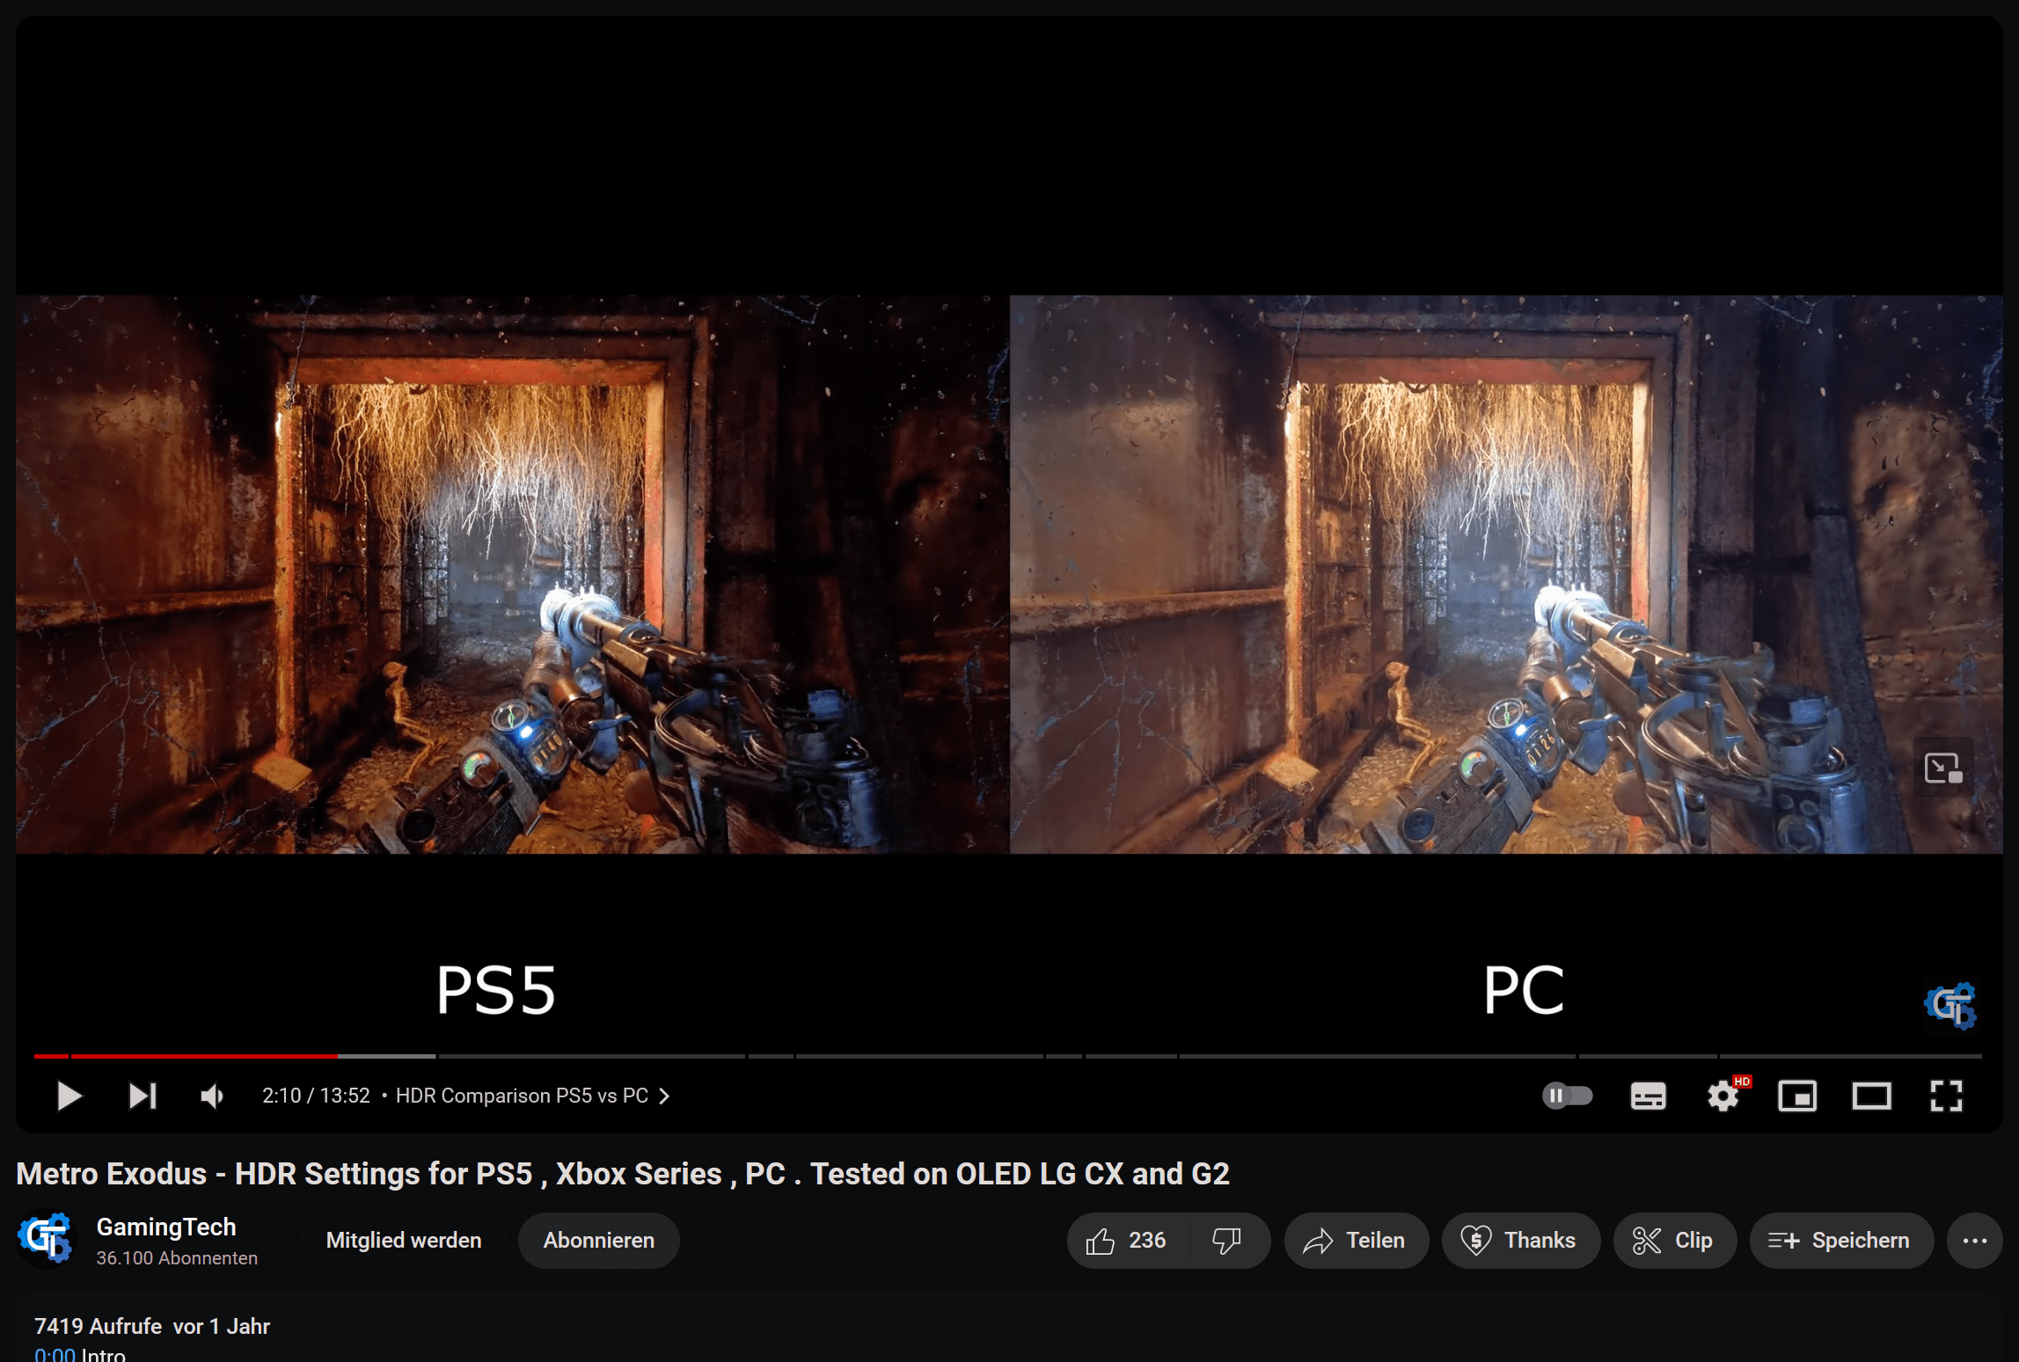Click the 36.100 Abonnenten subscriber count
Image resolution: width=2019 pixels, height=1362 pixels.
click(x=177, y=1257)
